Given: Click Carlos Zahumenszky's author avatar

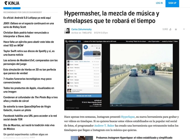Looking at the screenshot, I should pyautogui.click(x=67, y=31).
